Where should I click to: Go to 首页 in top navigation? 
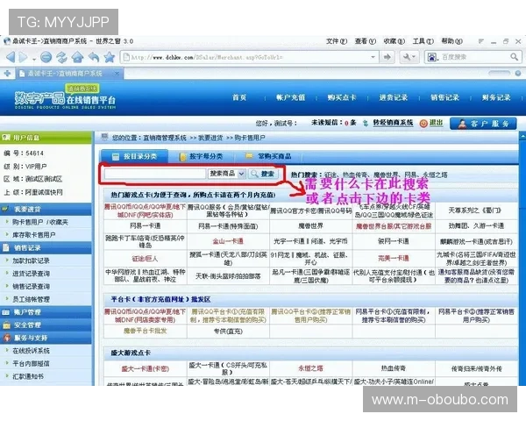point(239,97)
